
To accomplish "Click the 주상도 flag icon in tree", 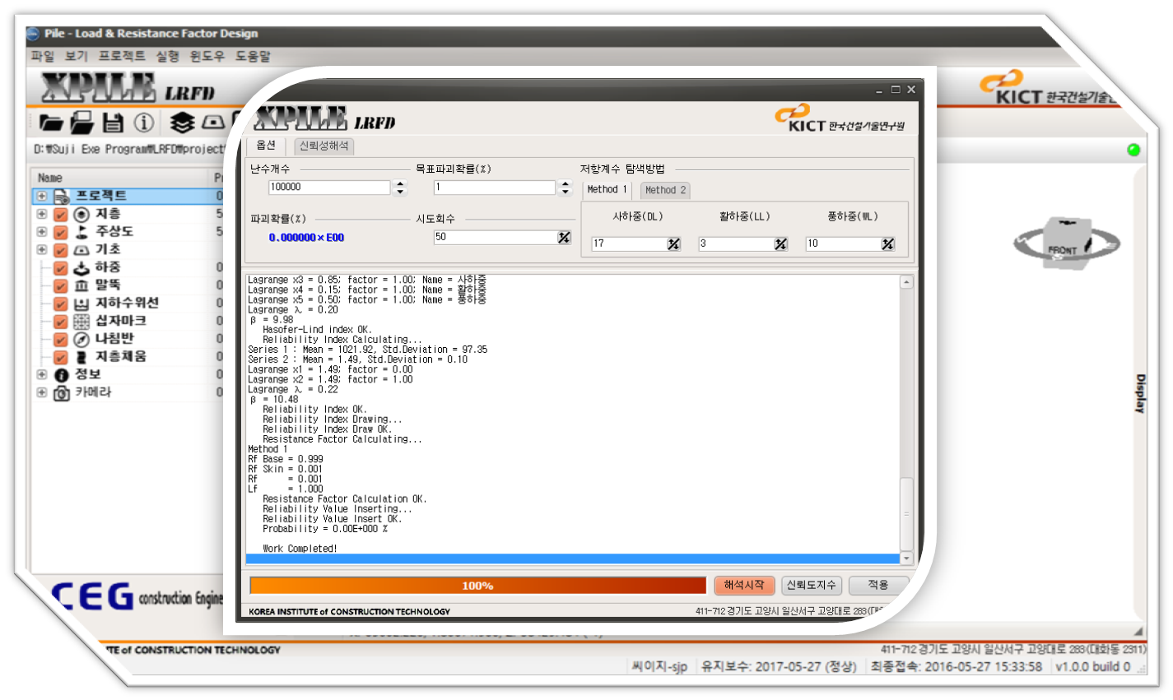I will [x=81, y=232].
